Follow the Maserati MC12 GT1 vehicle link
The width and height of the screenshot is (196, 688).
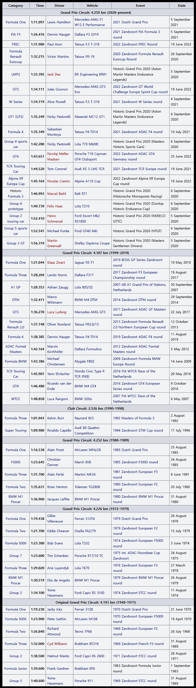point(90,117)
